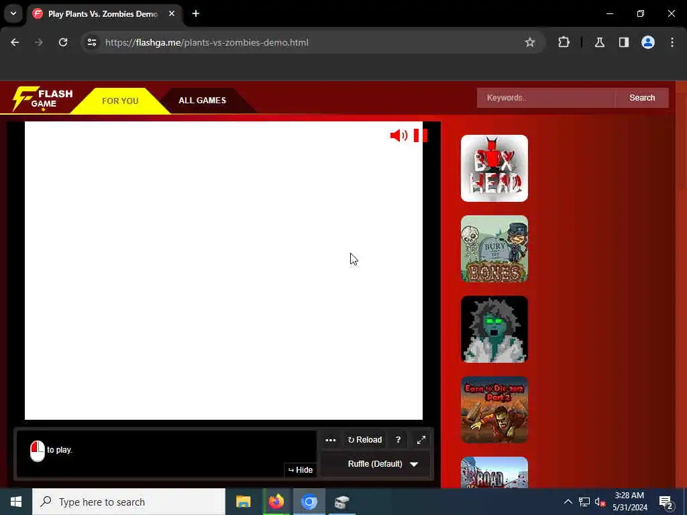Open a new browser tab
This screenshot has width=687, height=515.
[196, 13]
